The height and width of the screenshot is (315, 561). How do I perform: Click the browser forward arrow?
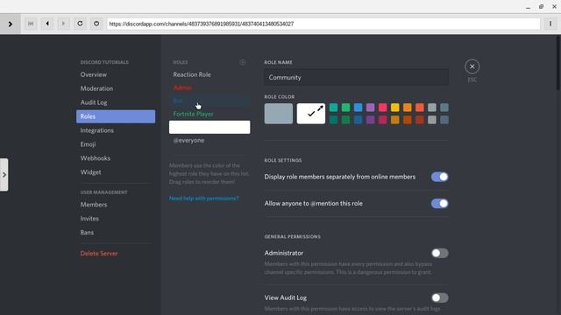click(x=63, y=24)
